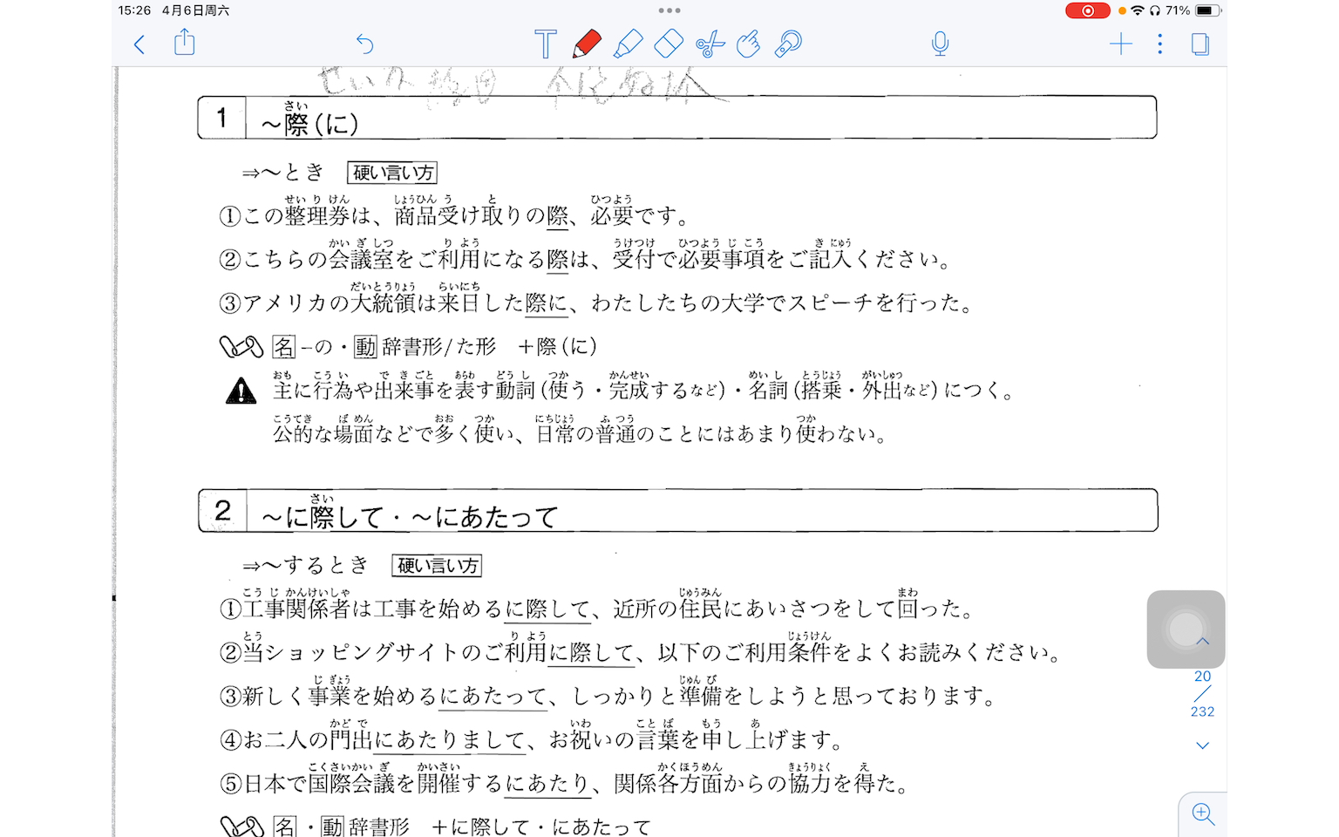1339x837 pixels.
Task: Open the more options menu
Action: pos(1159,44)
